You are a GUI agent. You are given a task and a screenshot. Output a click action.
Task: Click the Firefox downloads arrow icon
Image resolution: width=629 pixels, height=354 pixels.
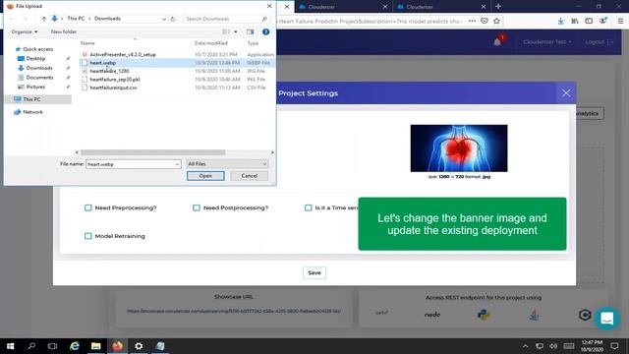[561, 21]
